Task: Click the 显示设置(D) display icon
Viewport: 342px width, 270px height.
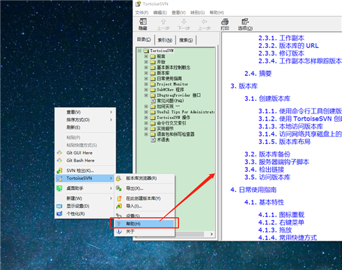Action: tap(59, 206)
